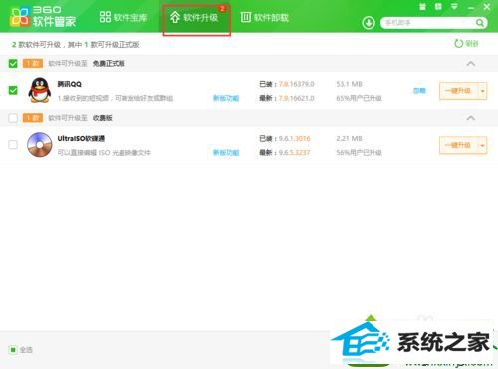Click the 65%用户已升级 text
Image resolution: width=498 pixels, height=369 pixels.
(x=359, y=98)
